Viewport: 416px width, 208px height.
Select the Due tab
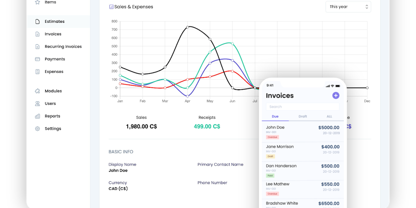click(275, 117)
